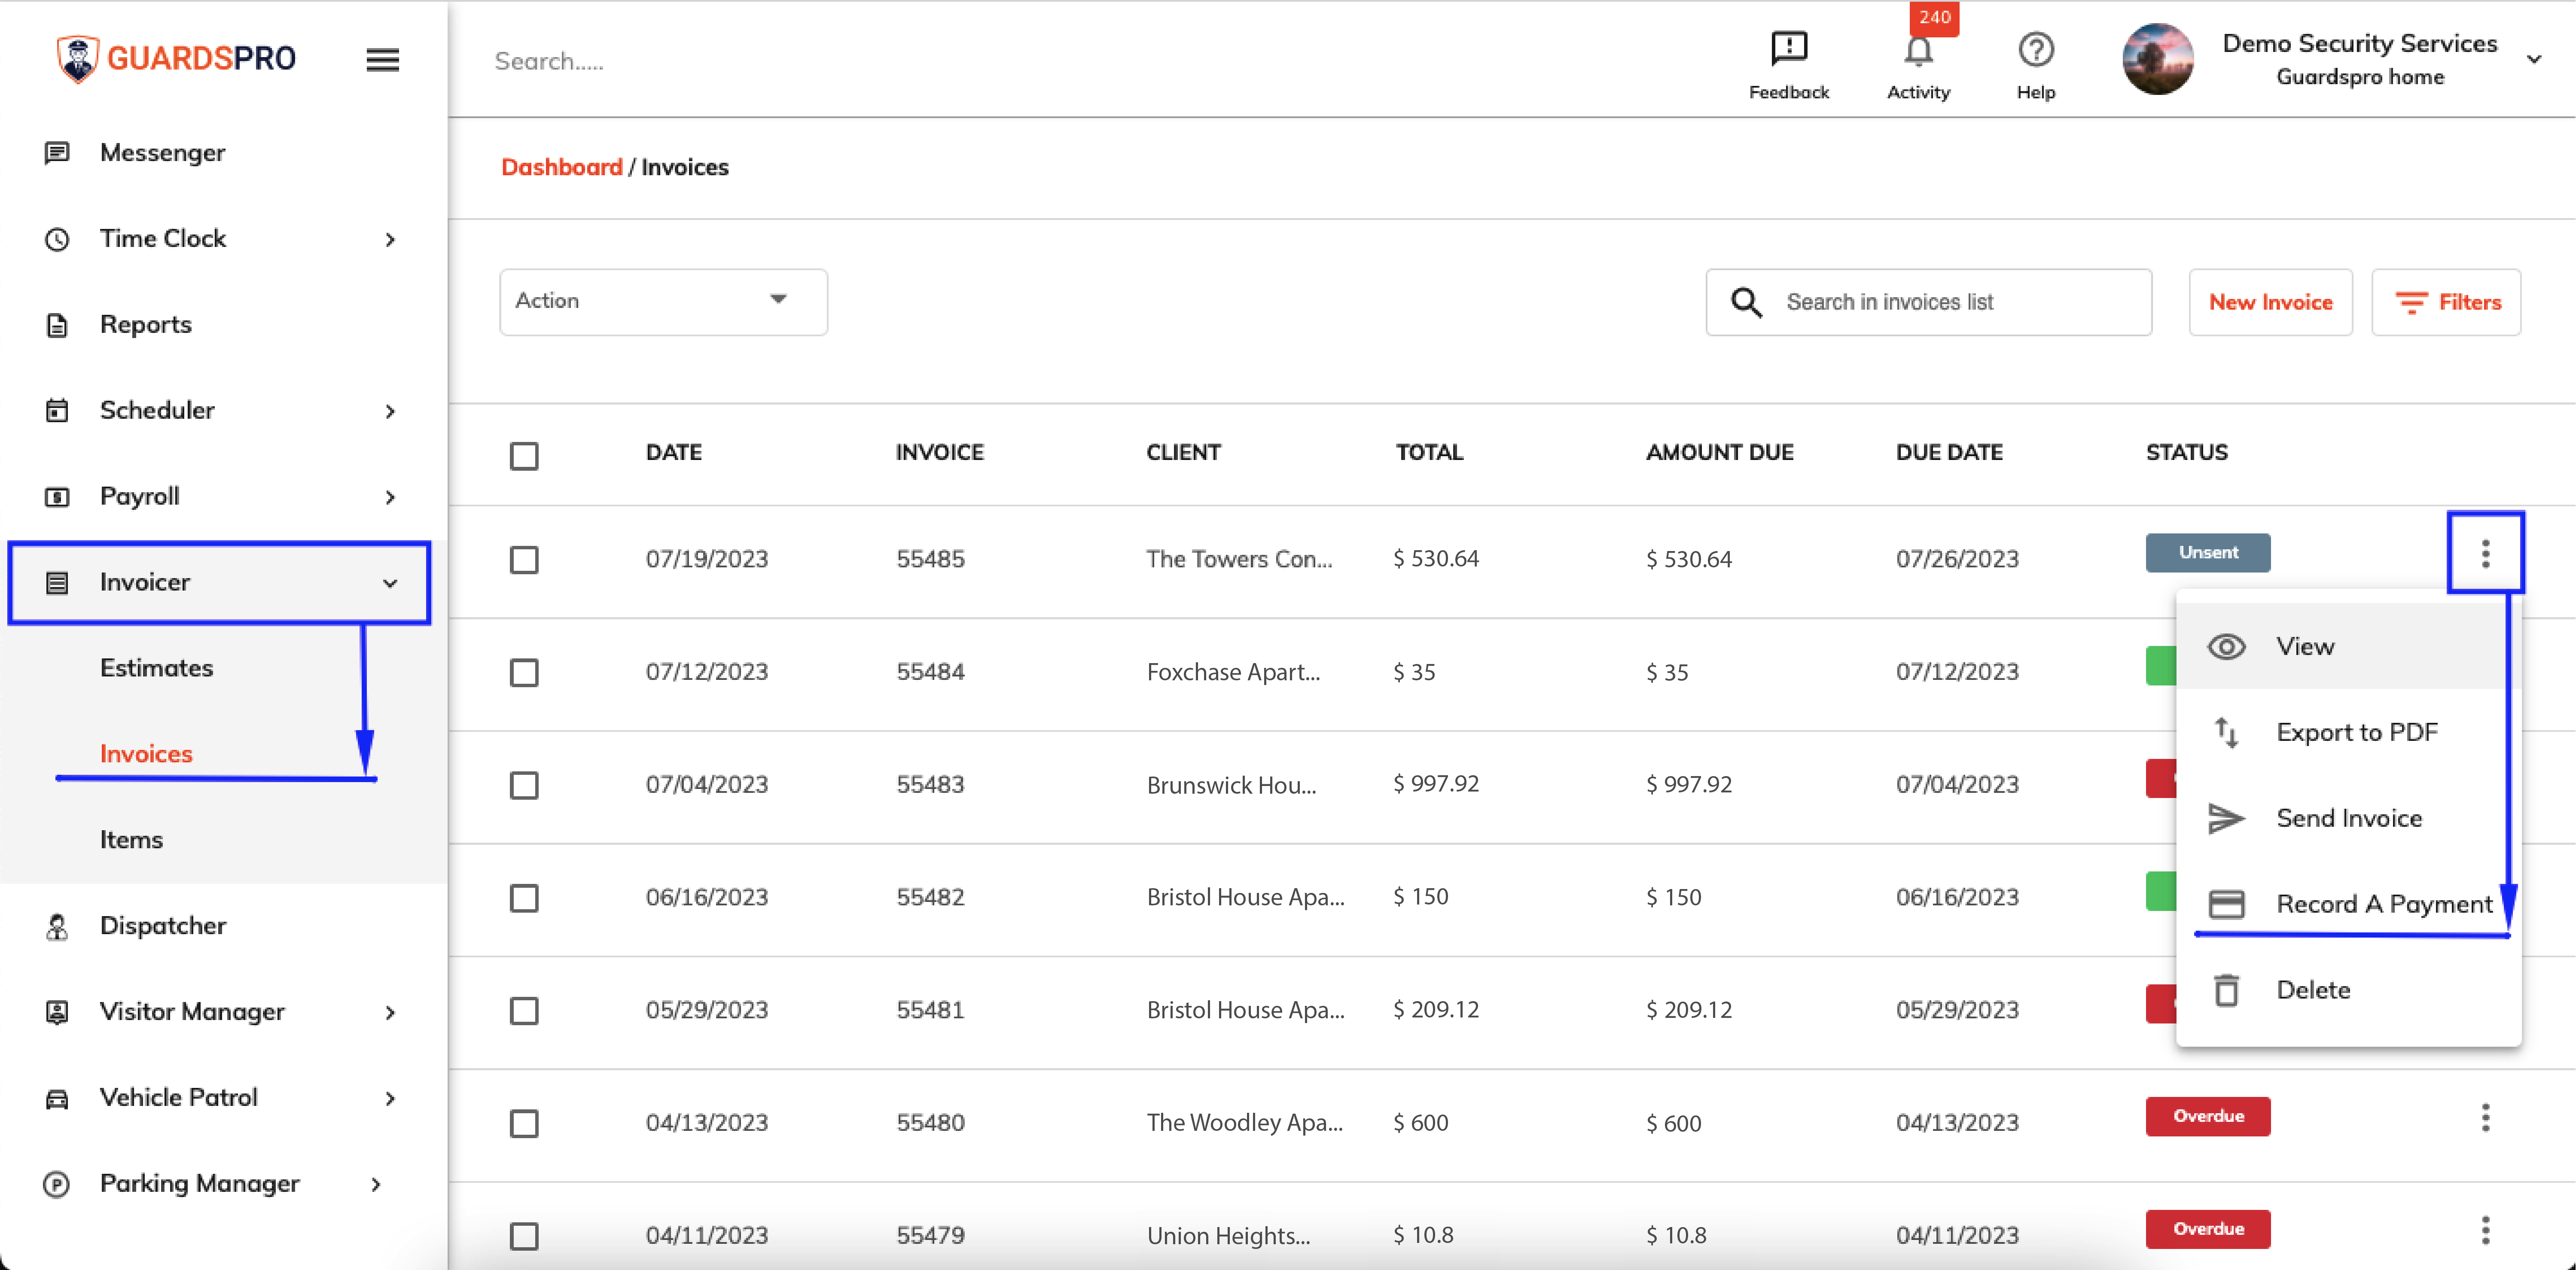Click the Visitor Manager badge icon
Viewport: 2576px width, 1270px height.
(x=57, y=1012)
